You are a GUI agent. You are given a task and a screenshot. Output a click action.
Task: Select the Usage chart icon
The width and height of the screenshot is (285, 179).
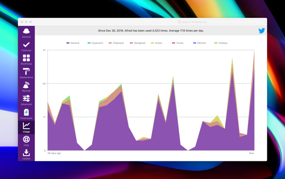26,126
